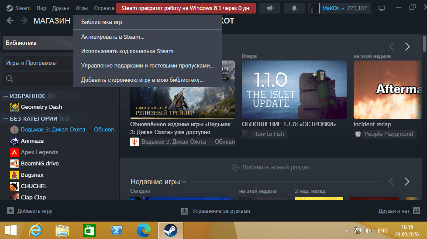This screenshot has height=239, width=427.
Task: Open the Игры menu
Action: click(x=81, y=8)
